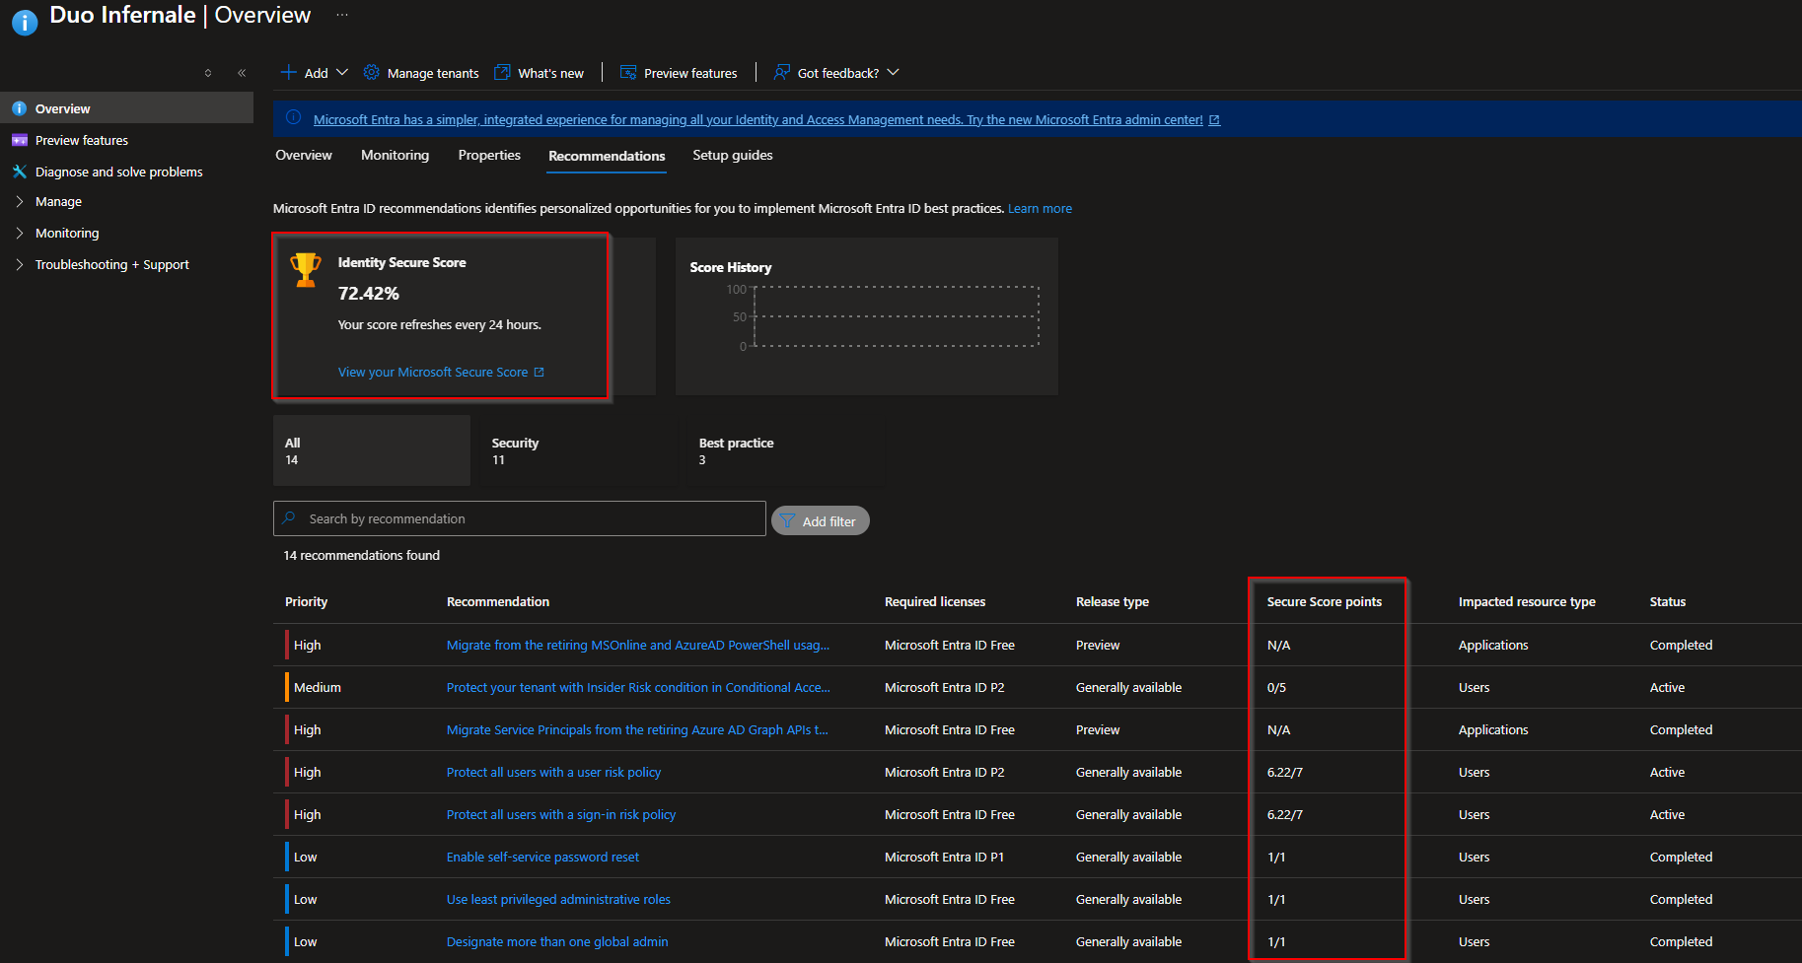
Task: Click Preview features toolbar button
Action: (x=679, y=73)
